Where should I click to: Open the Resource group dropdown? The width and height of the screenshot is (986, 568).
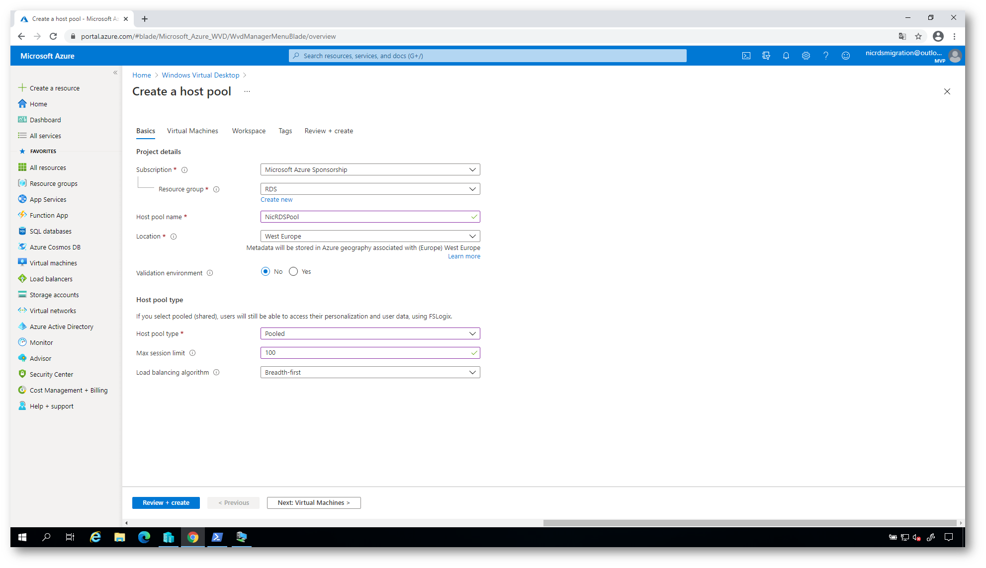point(370,189)
